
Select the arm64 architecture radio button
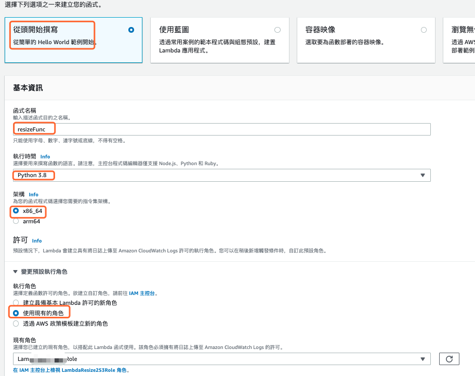click(x=16, y=221)
